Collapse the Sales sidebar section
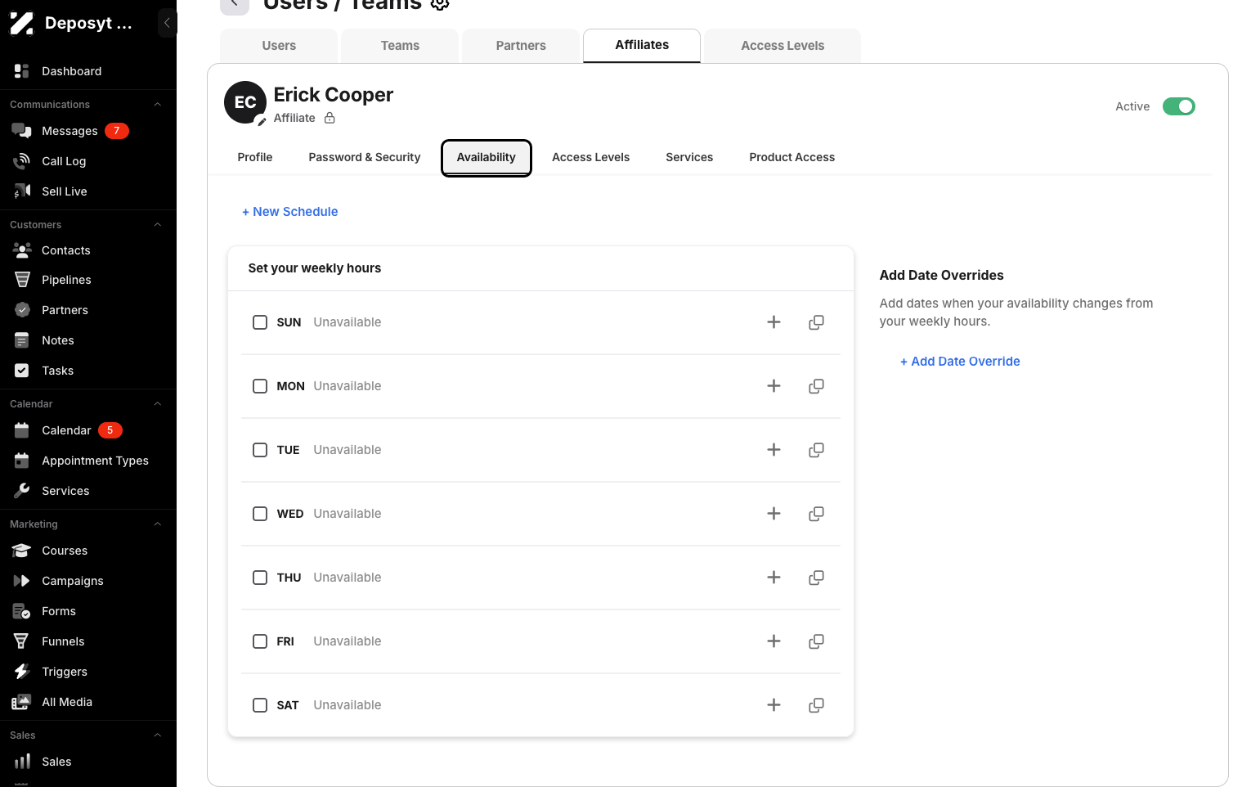The height and width of the screenshot is (787, 1260). [x=158, y=735]
